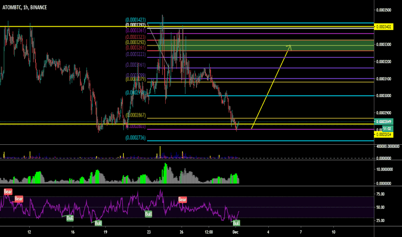Click the 23 date on time axis
402x237 pixels.
pos(149,232)
